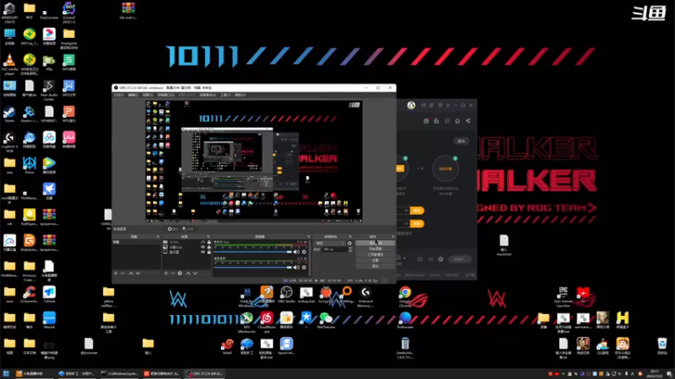Toggle visibility eye of the second source

(203, 247)
